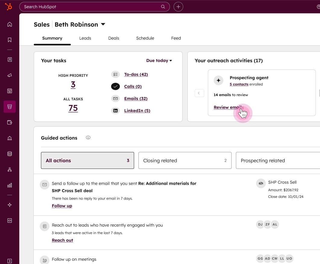Click the HubSpot sprocket logo

pos(8,7)
